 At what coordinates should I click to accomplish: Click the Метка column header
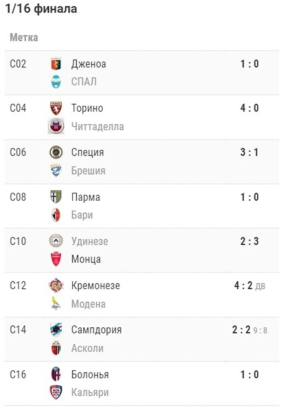24,37
